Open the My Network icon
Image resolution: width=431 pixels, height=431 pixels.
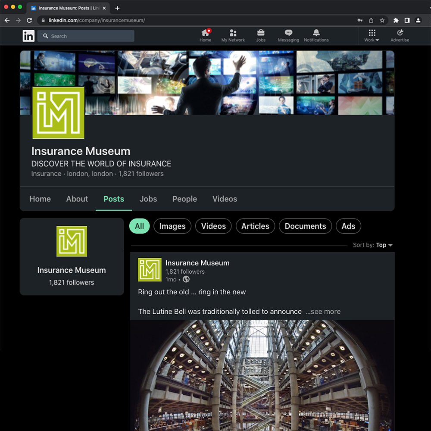coord(233,33)
